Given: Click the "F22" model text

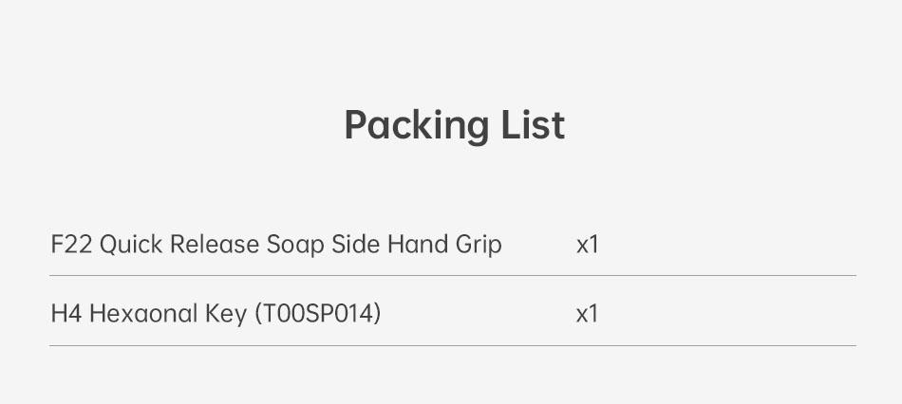Looking at the screenshot, I should [x=71, y=245].
